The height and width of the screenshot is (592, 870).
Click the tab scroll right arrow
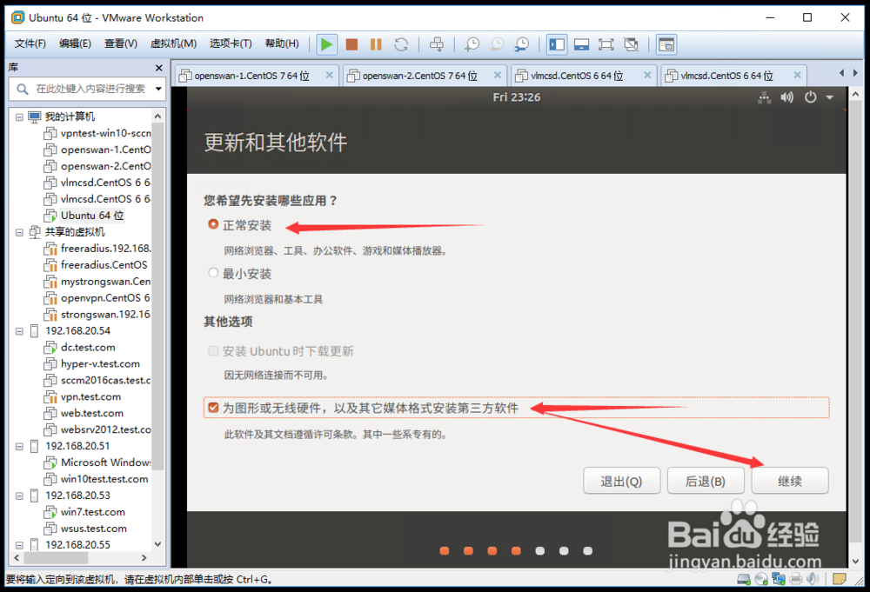coord(855,73)
